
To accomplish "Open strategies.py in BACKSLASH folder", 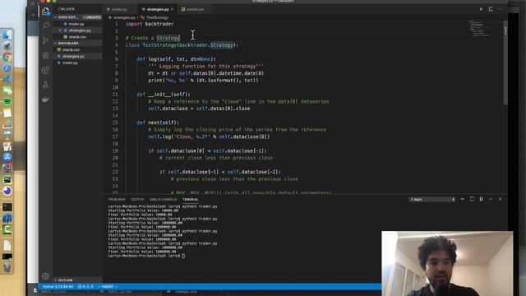I will 73,56.
